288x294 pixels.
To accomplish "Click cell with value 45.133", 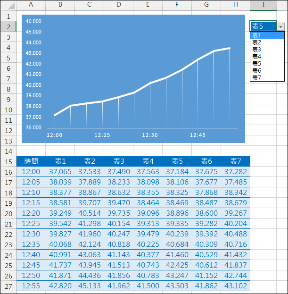I will pyautogui.click(x=89, y=286).
